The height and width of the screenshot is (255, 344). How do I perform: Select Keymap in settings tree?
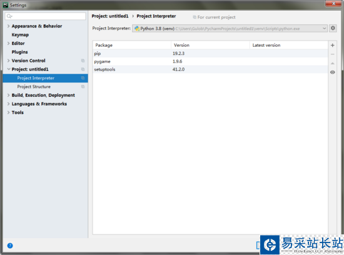[x=20, y=35]
